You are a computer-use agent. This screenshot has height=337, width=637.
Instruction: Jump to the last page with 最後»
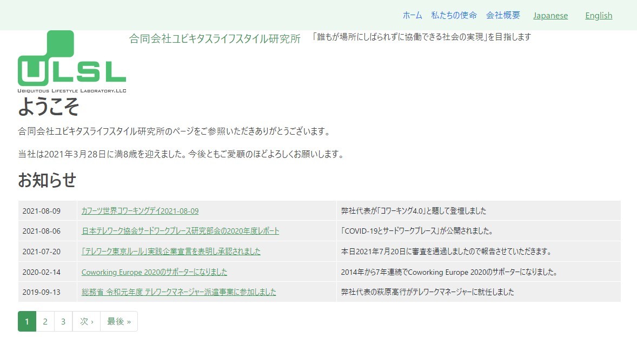point(119,321)
